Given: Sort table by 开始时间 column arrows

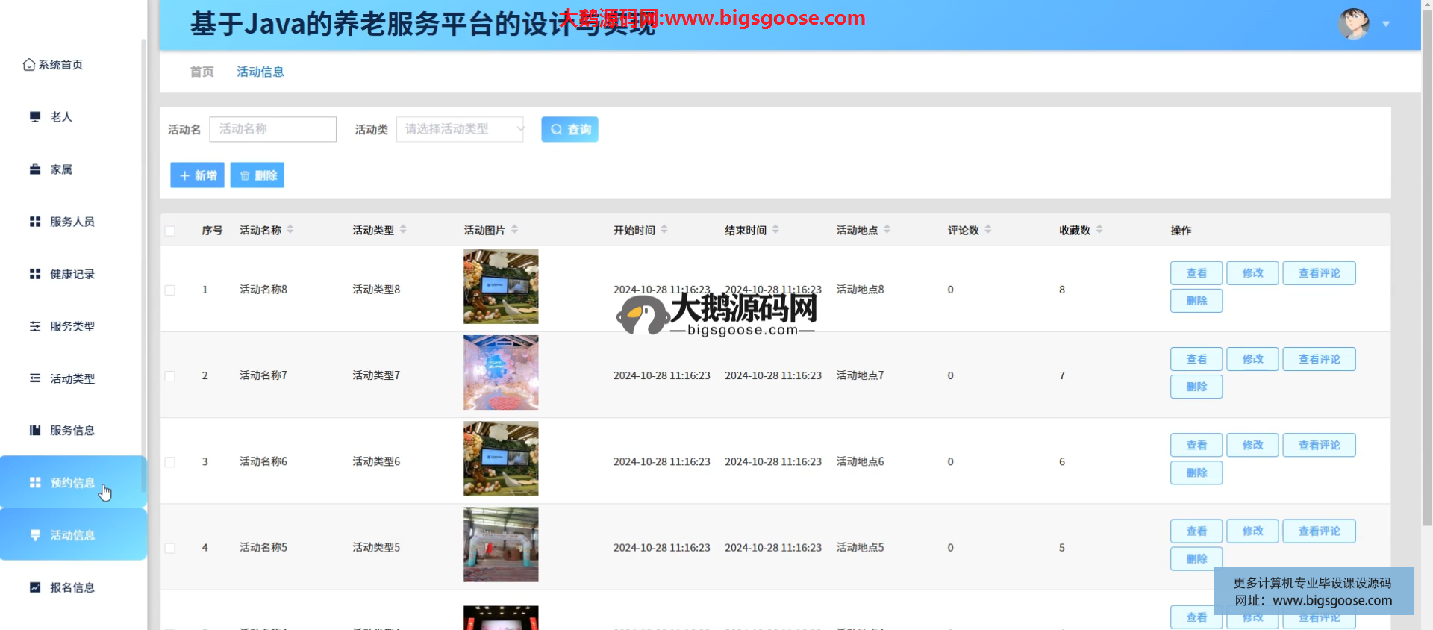Looking at the screenshot, I should point(664,230).
